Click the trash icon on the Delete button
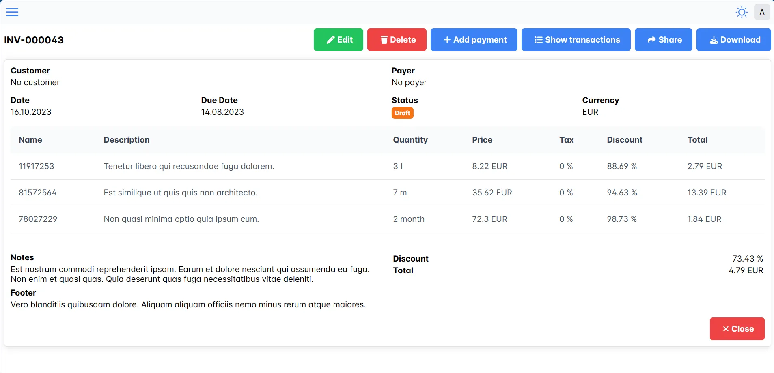 (x=384, y=39)
